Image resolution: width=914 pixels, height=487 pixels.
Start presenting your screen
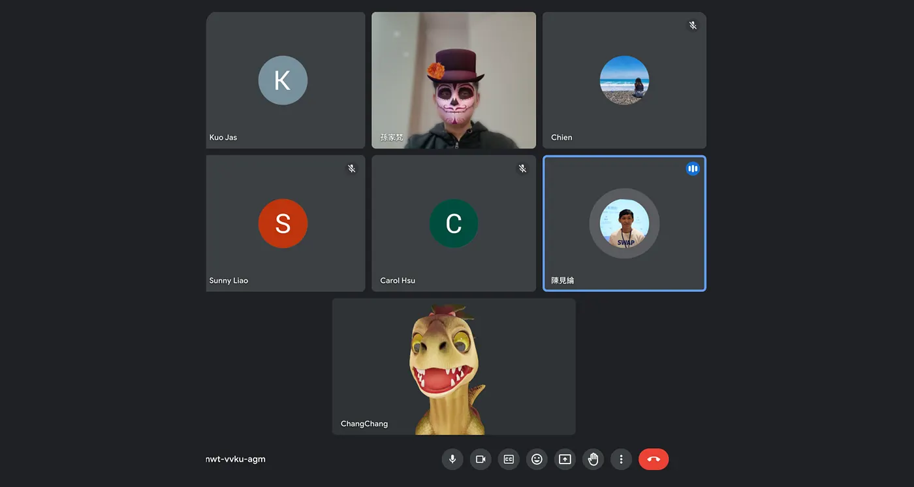click(565, 459)
